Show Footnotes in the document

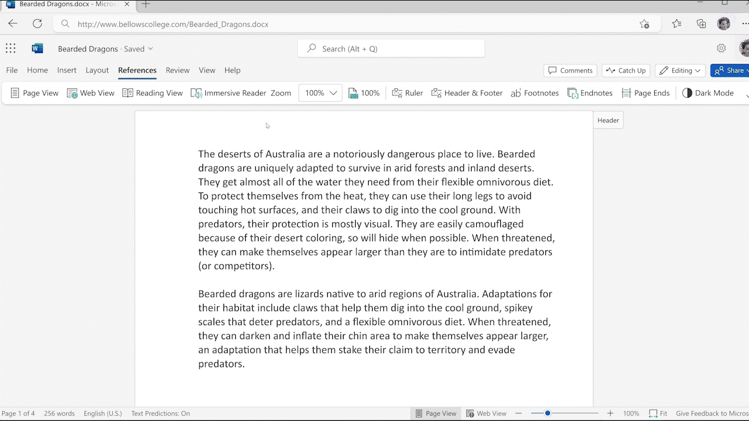tap(534, 93)
